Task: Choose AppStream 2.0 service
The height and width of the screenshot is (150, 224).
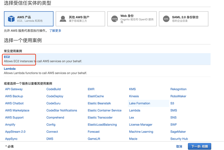Action: (15, 132)
